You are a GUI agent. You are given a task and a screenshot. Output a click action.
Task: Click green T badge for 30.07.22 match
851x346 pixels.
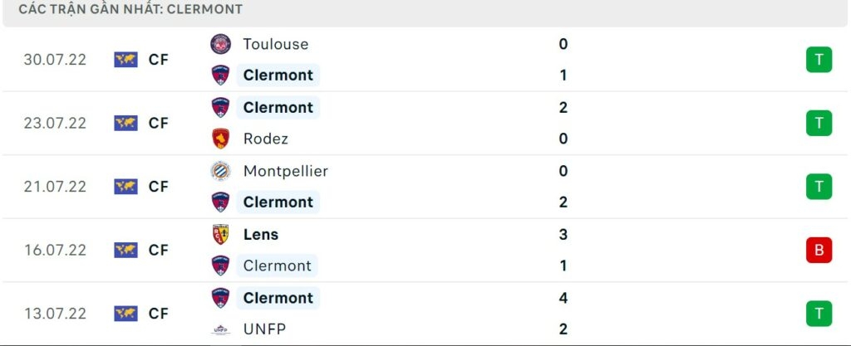click(819, 60)
